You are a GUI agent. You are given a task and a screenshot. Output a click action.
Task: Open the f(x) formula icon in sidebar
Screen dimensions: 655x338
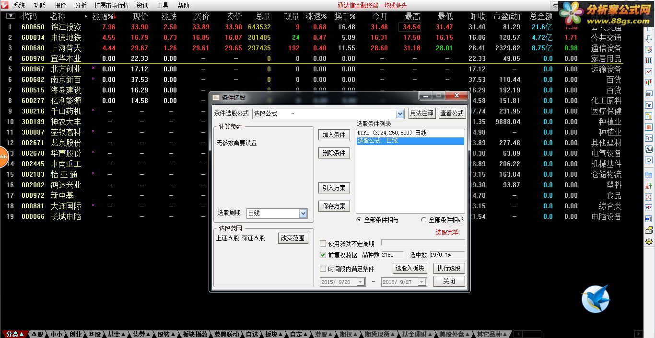pos(649,149)
